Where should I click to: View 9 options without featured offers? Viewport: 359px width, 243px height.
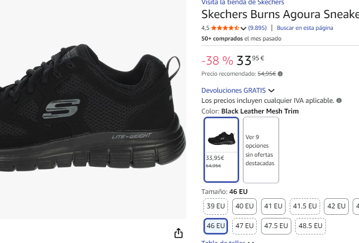tap(260, 150)
